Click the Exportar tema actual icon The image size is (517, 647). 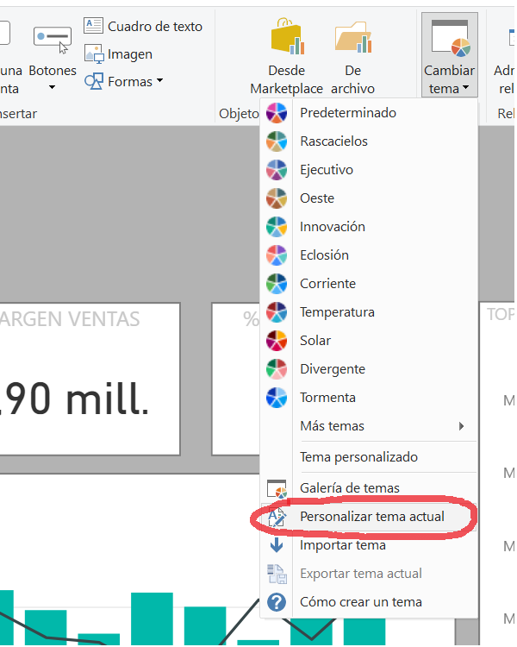tap(277, 574)
